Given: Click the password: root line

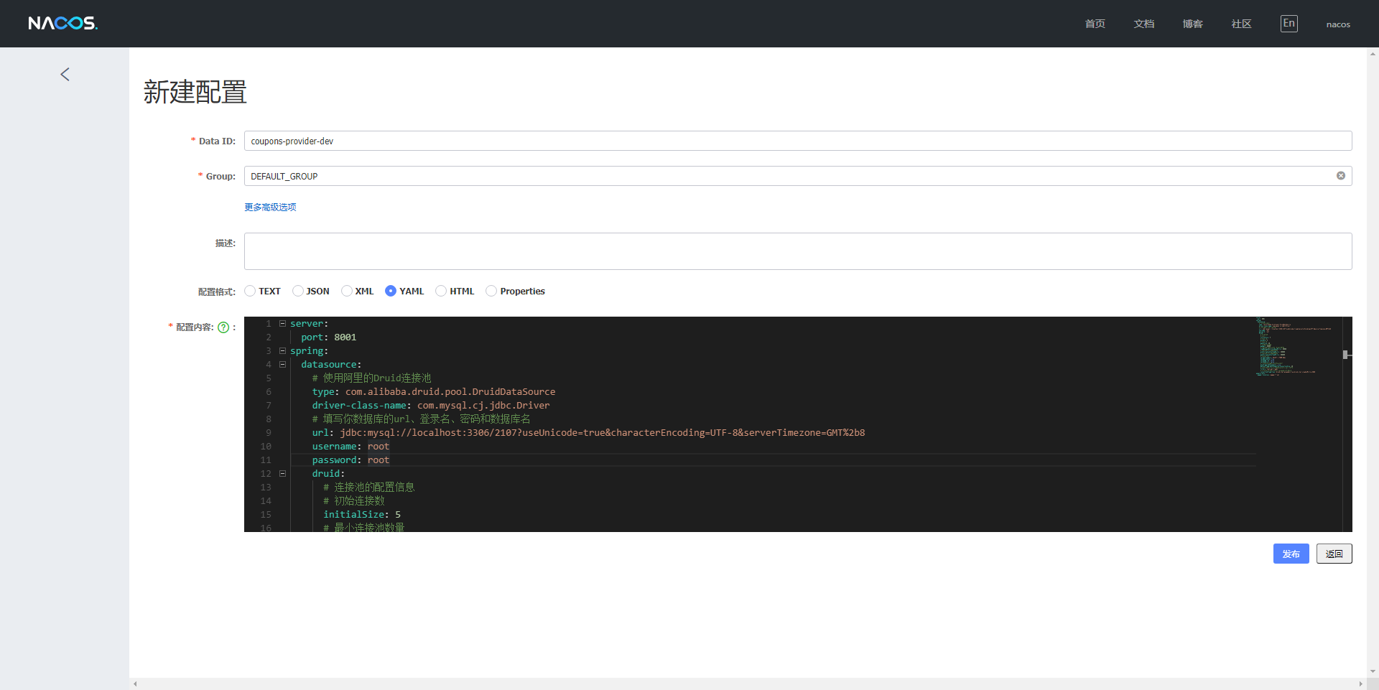Looking at the screenshot, I should pos(350,460).
